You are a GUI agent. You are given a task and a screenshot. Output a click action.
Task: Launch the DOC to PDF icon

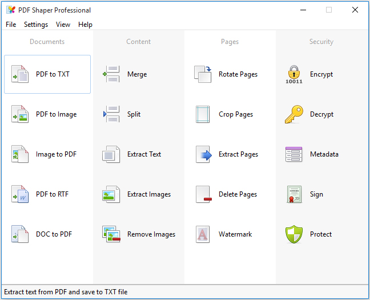tap(20, 234)
